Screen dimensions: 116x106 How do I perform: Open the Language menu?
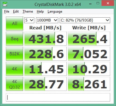(x=55, y=11)
